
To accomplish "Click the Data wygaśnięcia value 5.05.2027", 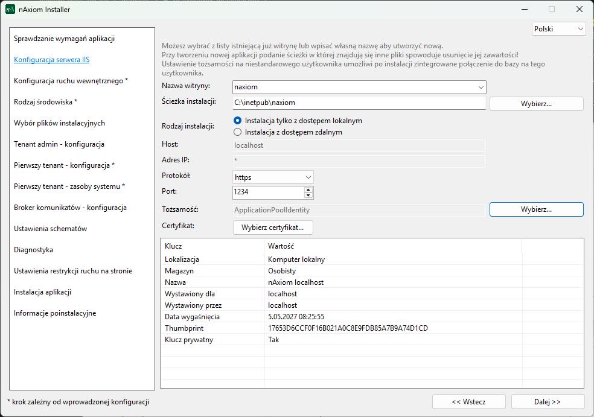I will click(x=296, y=317).
